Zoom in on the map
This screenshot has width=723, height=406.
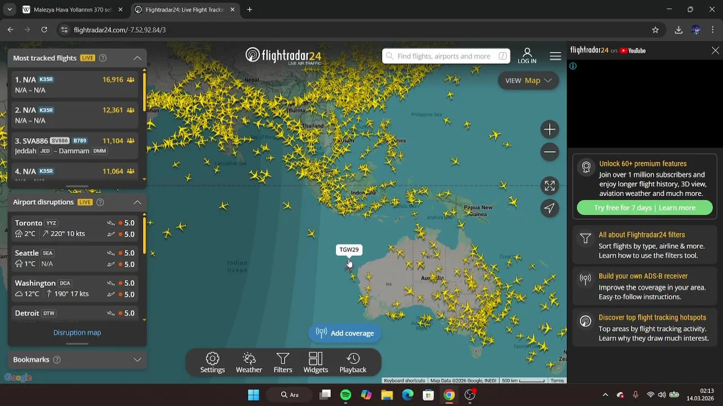coord(549,129)
